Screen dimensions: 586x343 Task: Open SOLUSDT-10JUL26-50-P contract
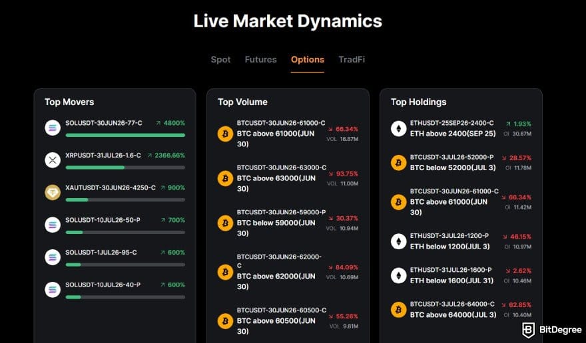103,220
